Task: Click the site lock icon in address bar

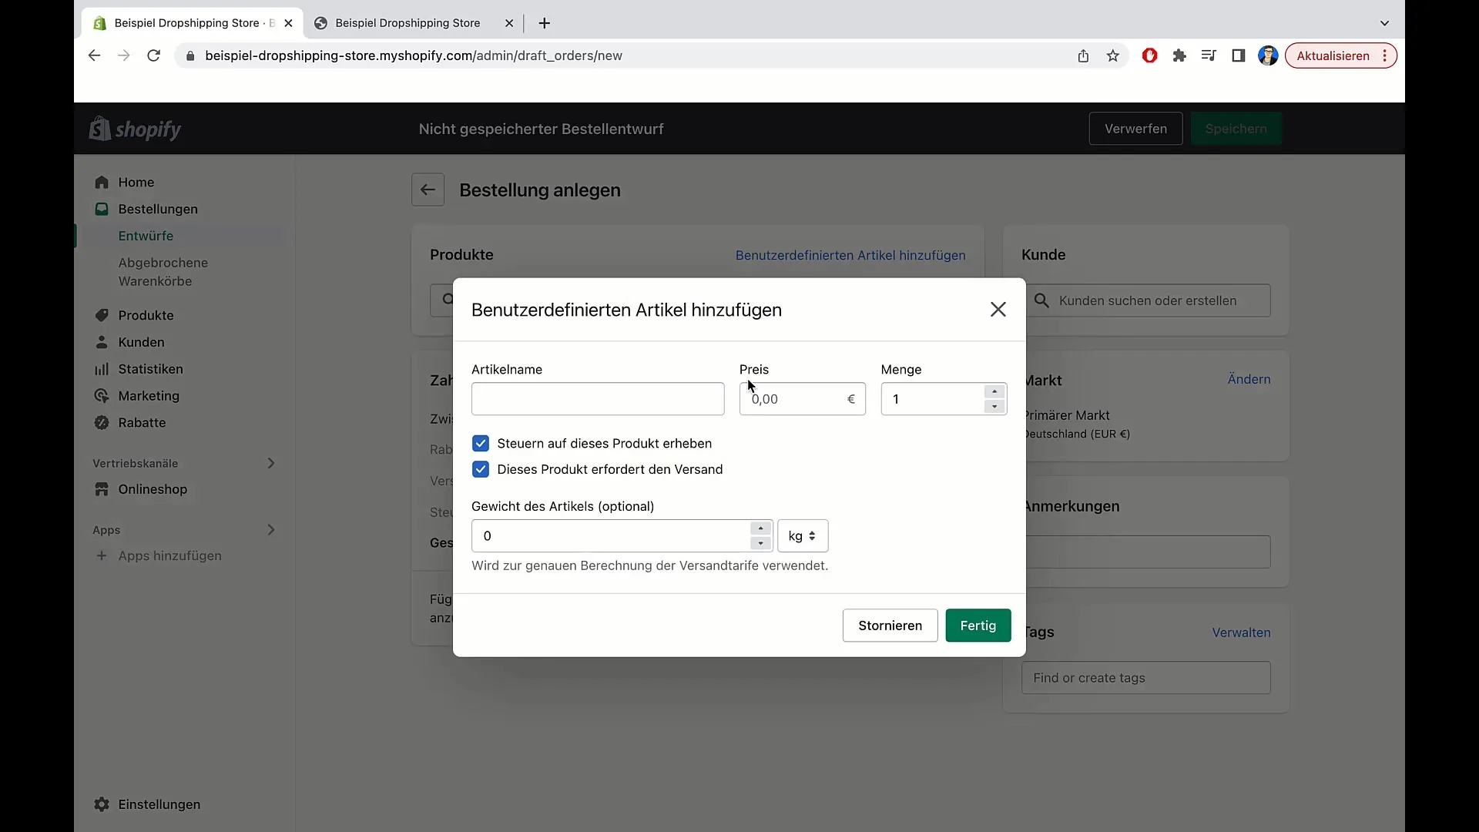Action: [190, 55]
